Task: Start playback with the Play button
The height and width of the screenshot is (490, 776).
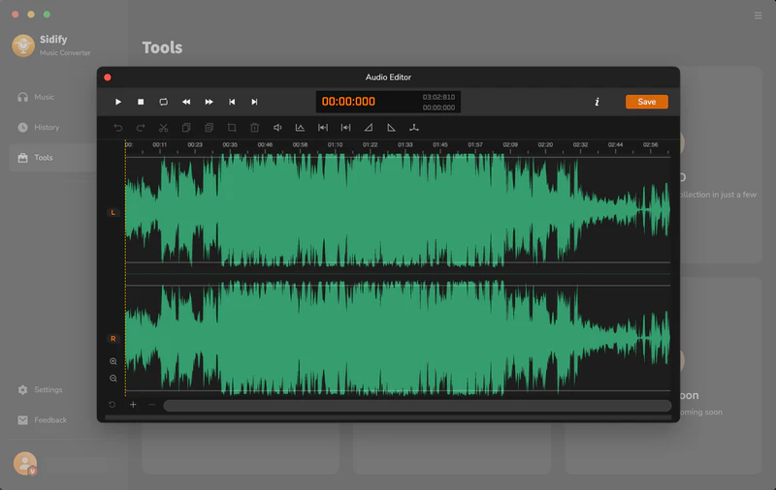Action: pyautogui.click(x=117, y=102)
